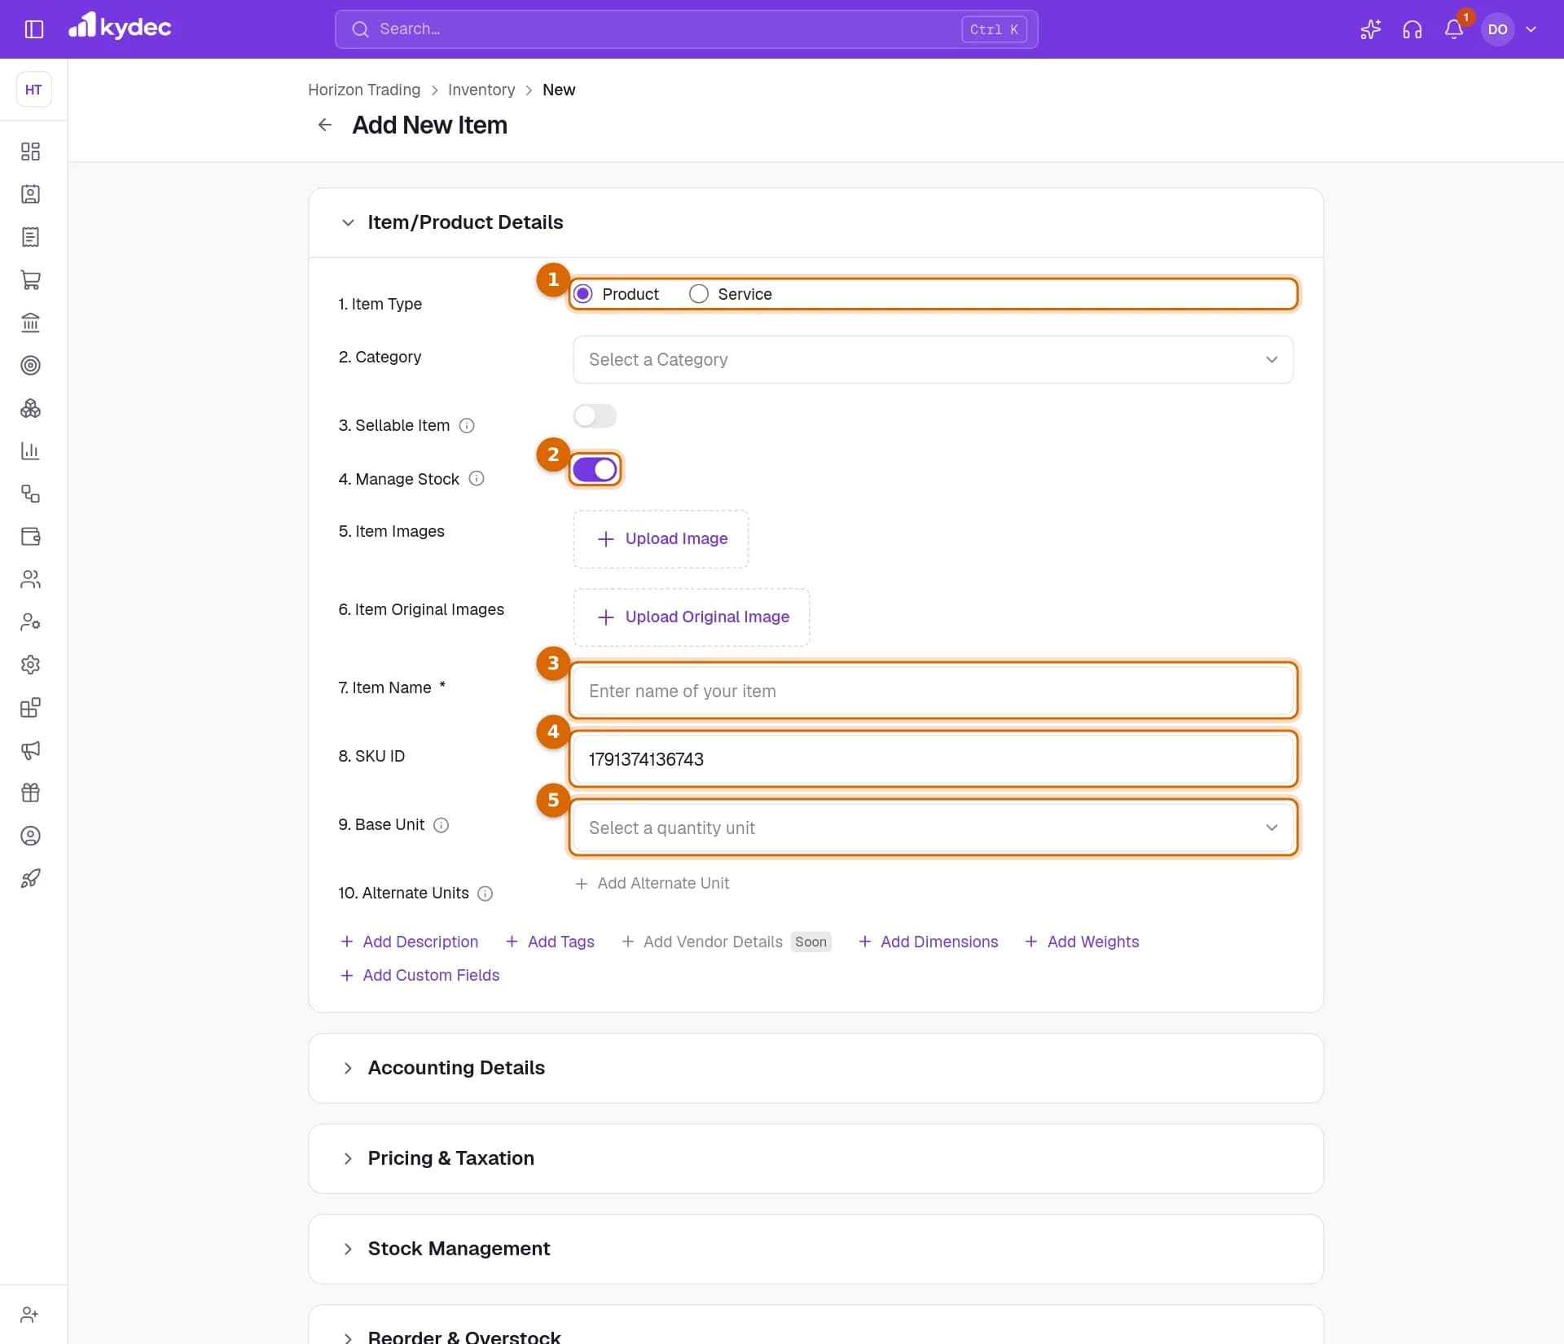Expand the Pricing & Taxation section
This screenshot has width=1564, height=1344.
click(x=348, y=1158)
